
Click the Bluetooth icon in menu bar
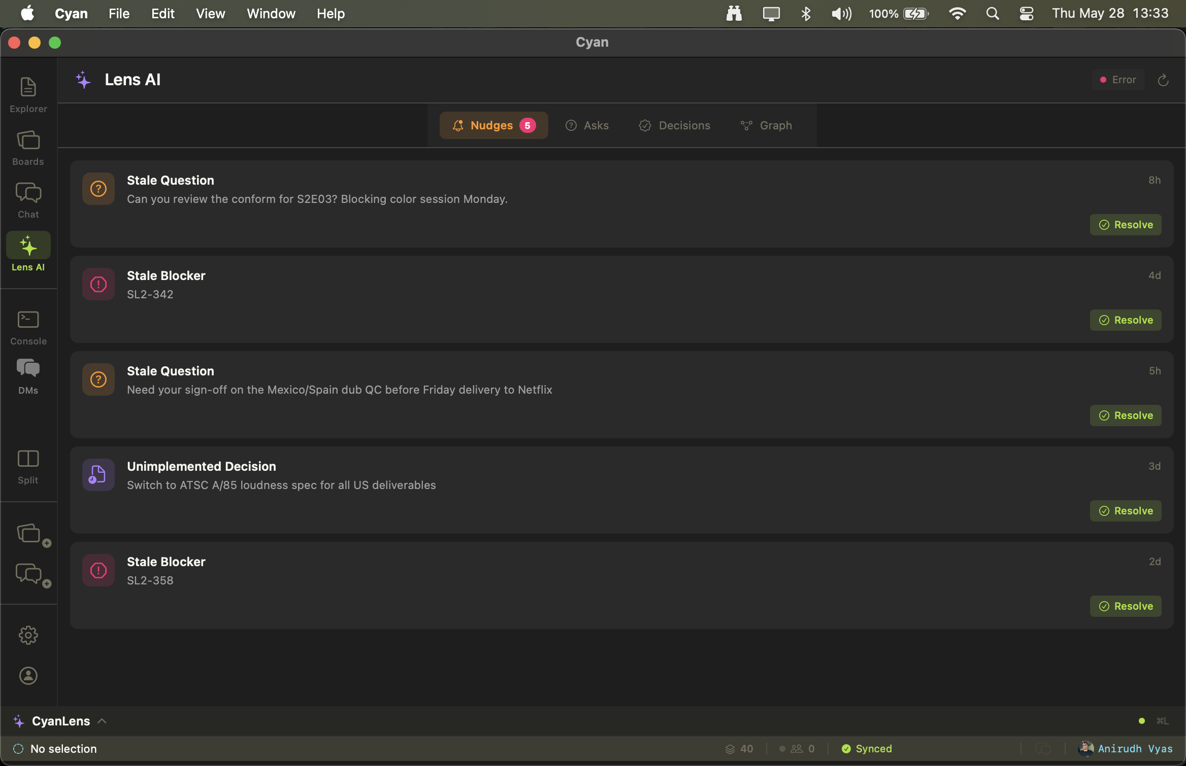tap(806, 14)
